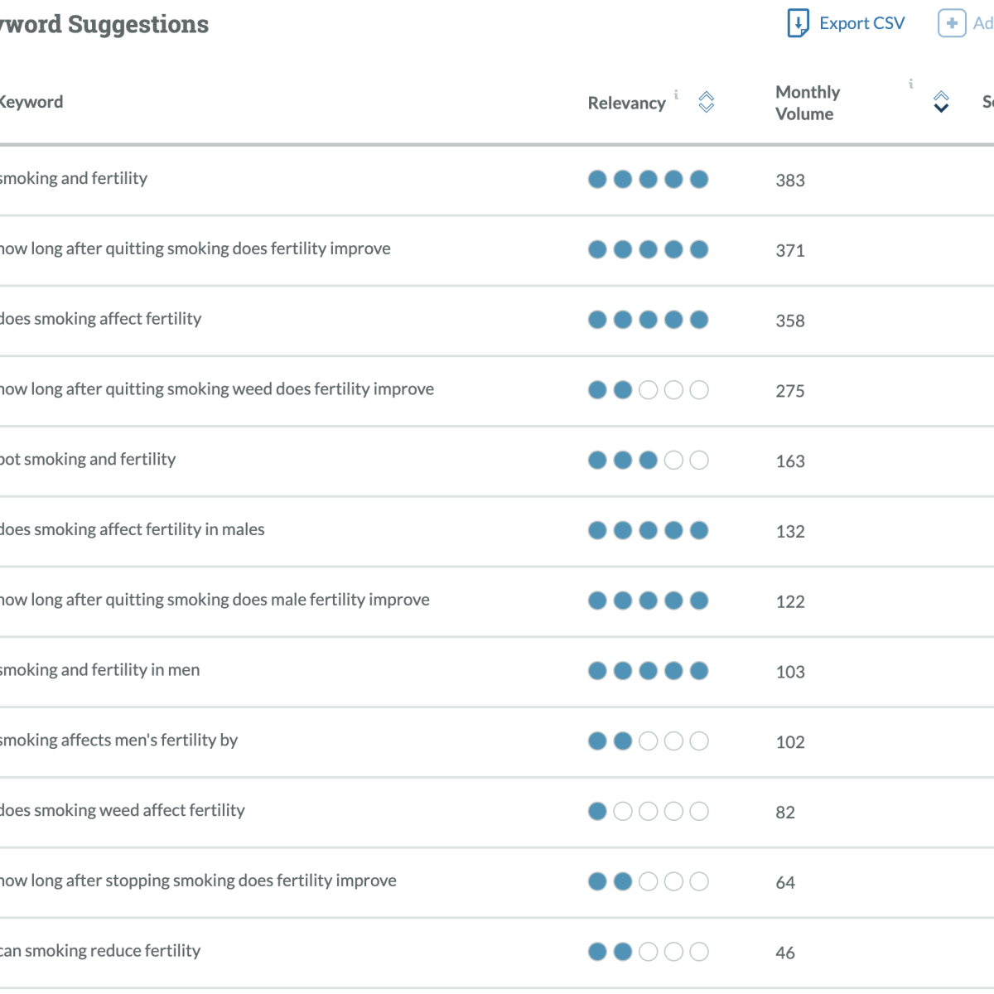The width and height of the screenshot is (994, 994).
Task: Click the monthly volume value 82
Action: click(785, 813)
